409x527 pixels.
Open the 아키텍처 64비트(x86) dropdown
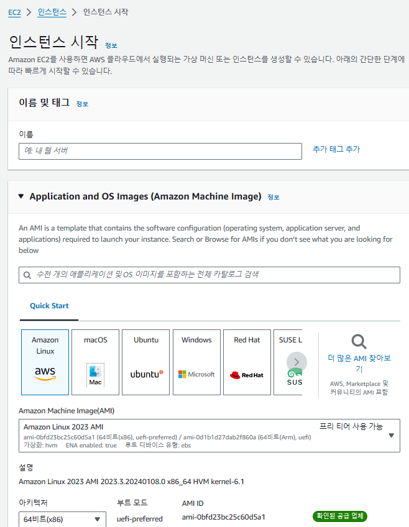[63, 520]
